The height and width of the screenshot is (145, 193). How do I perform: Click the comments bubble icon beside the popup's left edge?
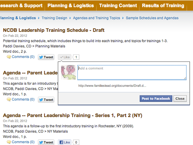[9, 99]
